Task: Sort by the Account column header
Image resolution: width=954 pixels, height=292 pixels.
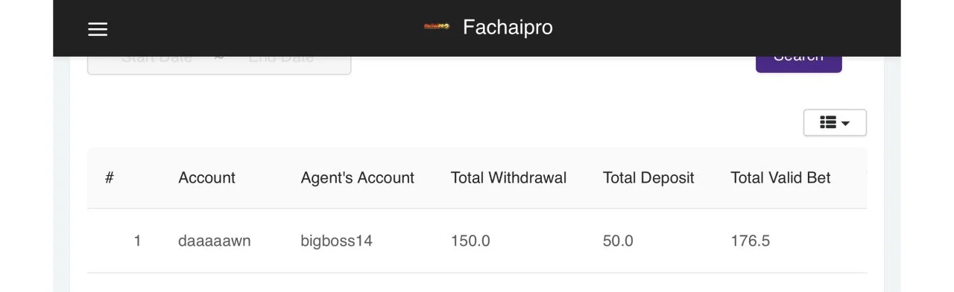Action: tap(206, 178)
